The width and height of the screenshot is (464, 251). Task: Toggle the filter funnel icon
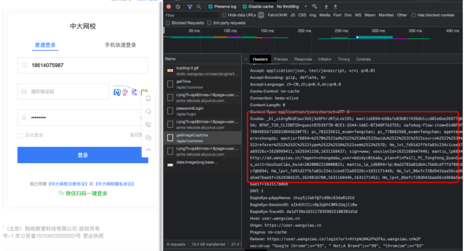click(189, 7)
